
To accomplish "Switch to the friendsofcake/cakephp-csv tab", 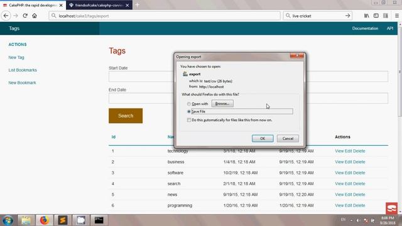I will pyautogui.click(x=99, y=5).
